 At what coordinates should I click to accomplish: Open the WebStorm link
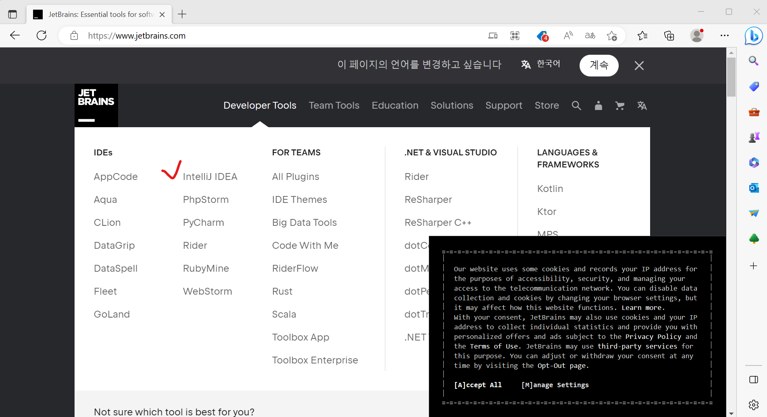[208, 291]
